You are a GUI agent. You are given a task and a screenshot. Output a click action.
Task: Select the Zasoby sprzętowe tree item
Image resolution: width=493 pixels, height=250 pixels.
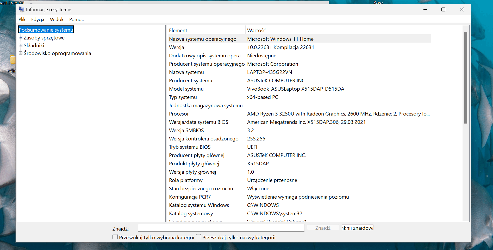(x=44, y=38)
